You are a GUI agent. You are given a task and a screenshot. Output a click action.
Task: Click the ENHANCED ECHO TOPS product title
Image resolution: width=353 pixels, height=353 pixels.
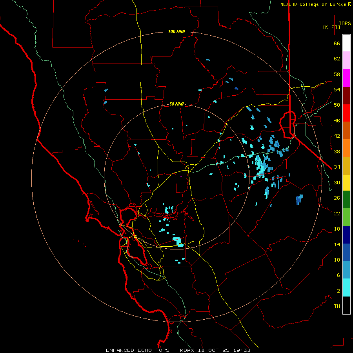click(x=138, y=350)
